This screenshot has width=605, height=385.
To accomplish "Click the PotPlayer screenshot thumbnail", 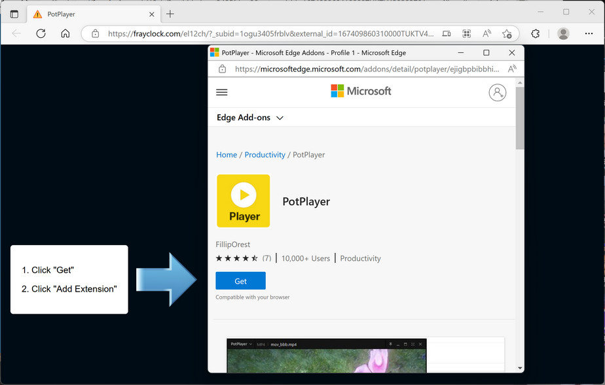I will coord(327,356).
